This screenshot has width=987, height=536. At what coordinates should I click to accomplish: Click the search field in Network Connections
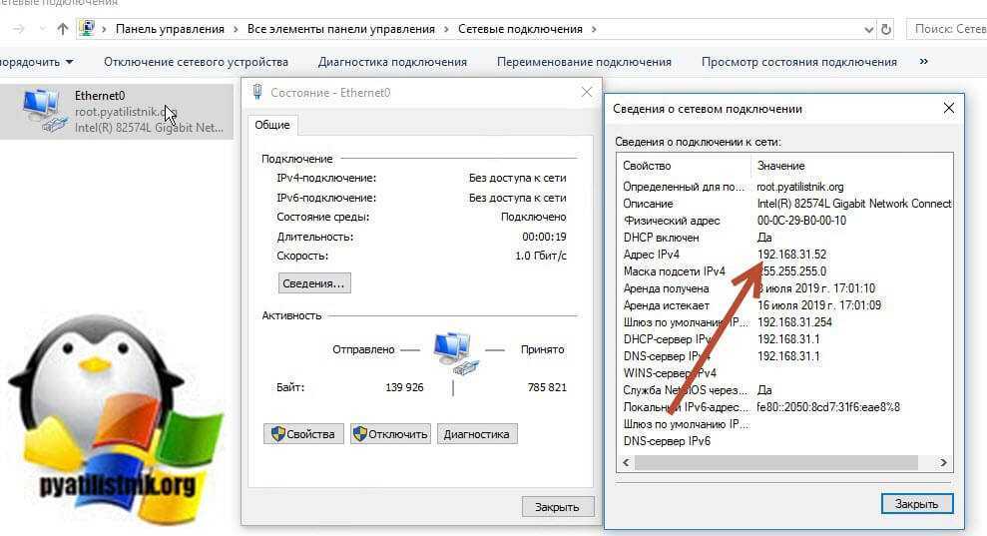pyautogui.click(x=947, y=29)
